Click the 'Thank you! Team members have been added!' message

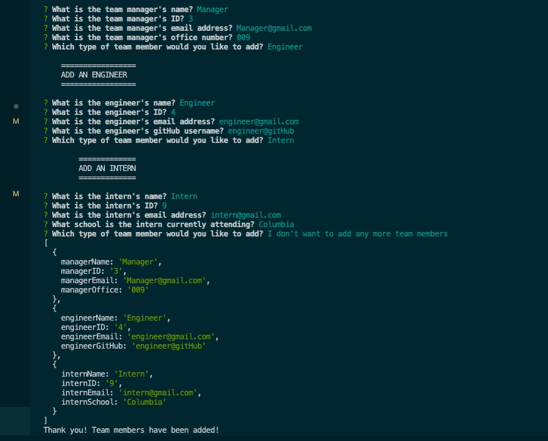point(132,429)
